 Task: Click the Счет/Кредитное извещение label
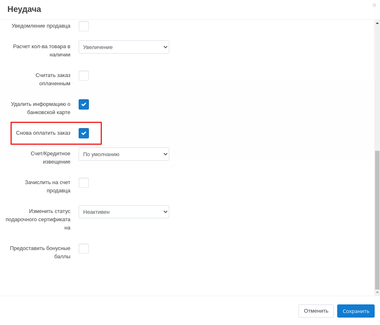click(50, 157)
